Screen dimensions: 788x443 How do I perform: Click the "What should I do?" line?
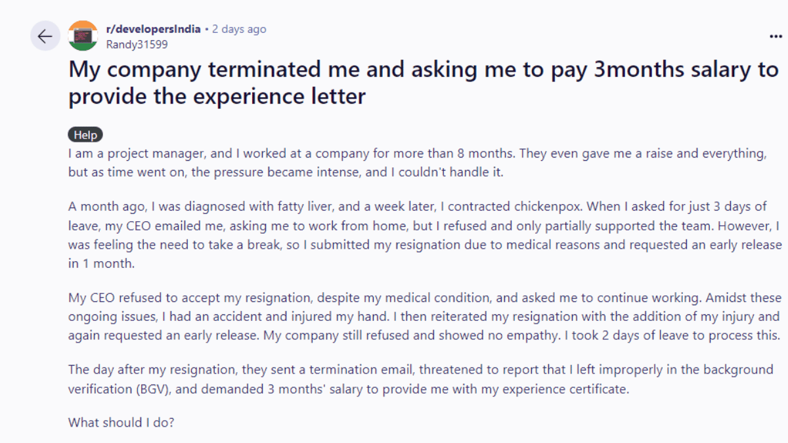tap(121, 423)
